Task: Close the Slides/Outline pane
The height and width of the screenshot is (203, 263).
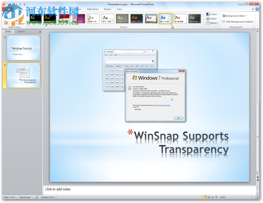Action: coord(40,32)
